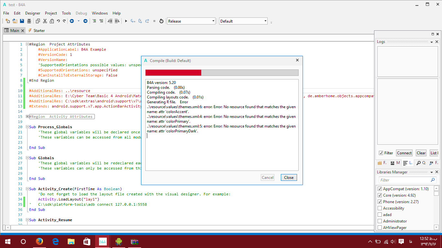This screenshot has width=442, height=248.
Task: Uncheck the Filter checkbox in Logs
Action: point(381,153)
